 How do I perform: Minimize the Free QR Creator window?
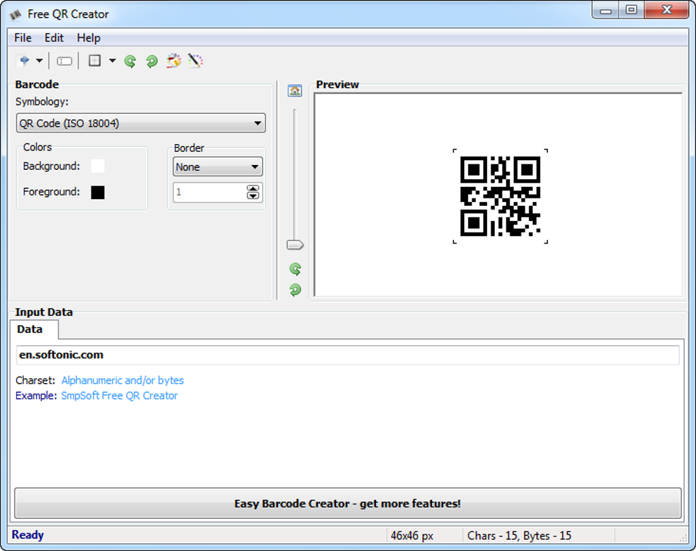(x=605, y=10)
